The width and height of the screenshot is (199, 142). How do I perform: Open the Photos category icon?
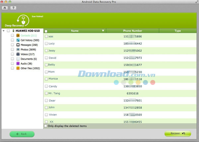[x=18, y=49]
